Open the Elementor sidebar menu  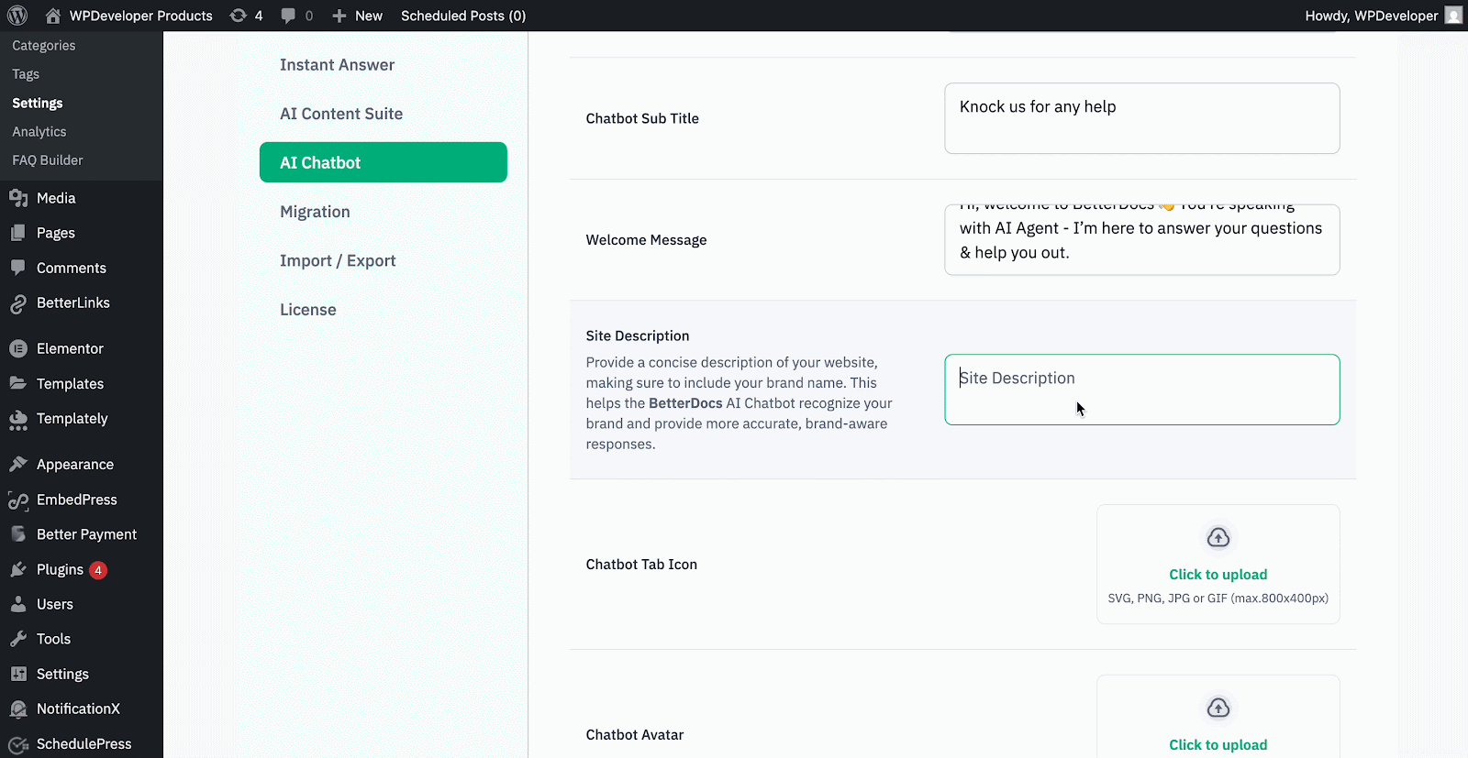70,348
